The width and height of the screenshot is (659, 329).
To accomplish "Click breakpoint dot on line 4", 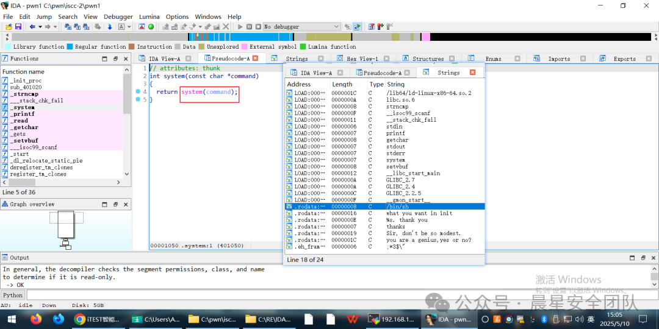I will pyautogui.click(x=138, y=91).
